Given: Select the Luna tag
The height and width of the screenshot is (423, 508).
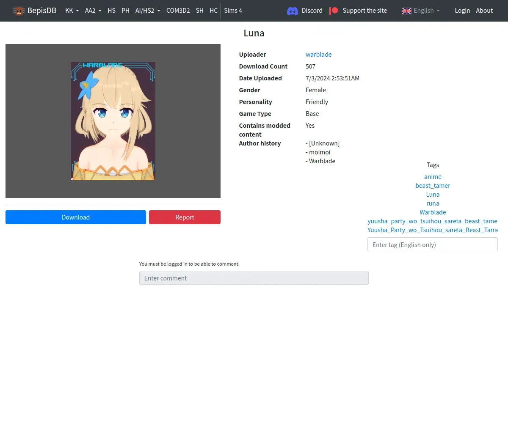Looking at the screenshot, I should click(433, 195).
